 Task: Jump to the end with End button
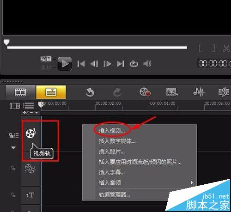[121, 64]
